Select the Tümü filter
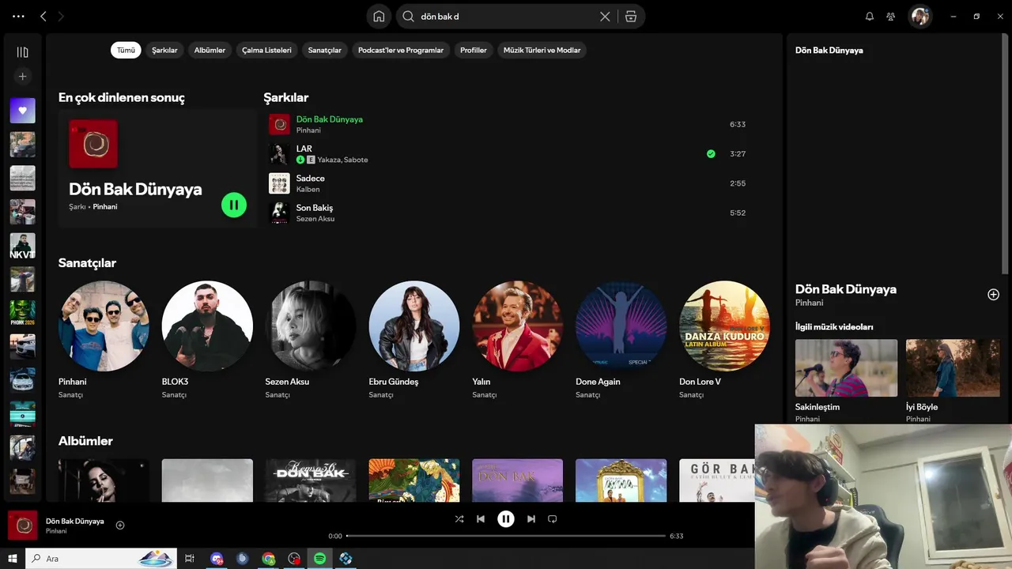 (126, 50)
